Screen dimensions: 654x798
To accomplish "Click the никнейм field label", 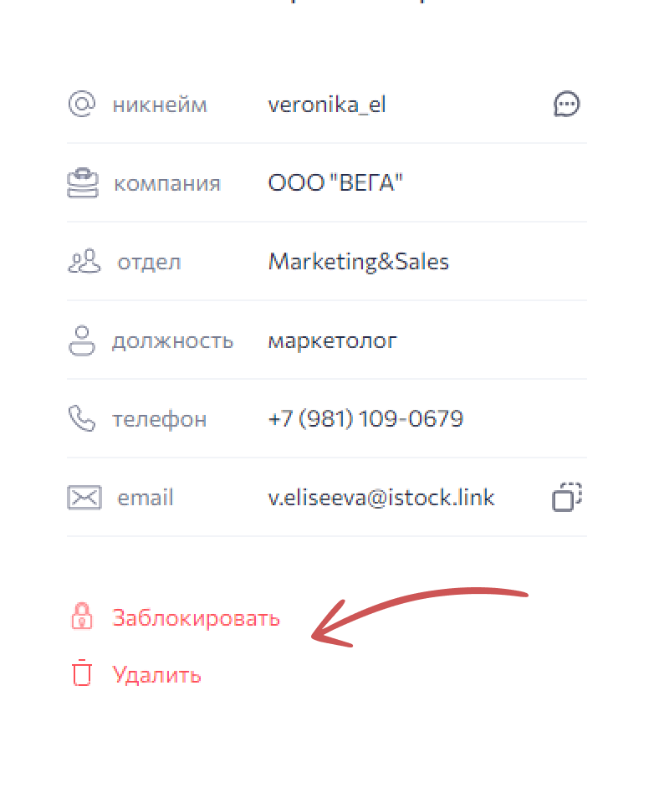I will point(160,105).
